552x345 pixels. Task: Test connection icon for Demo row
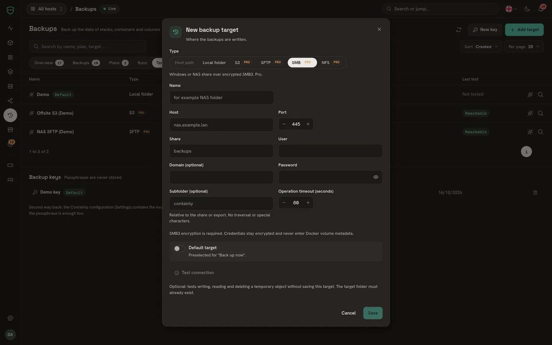pyautogui.click(x=530, y=95)
